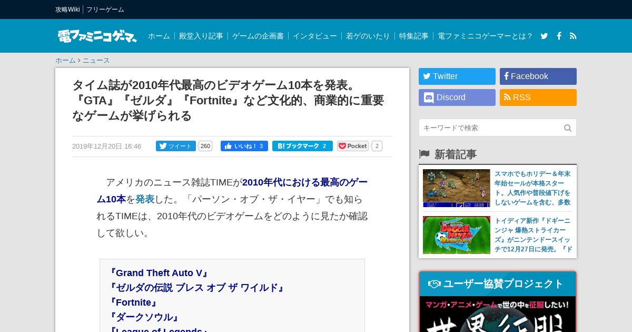Click the tweet count 260 bubble
632x332 pixels.
pos(205,146)
